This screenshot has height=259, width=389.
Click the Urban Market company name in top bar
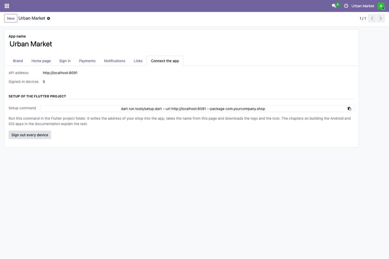(x=363, y=6)
